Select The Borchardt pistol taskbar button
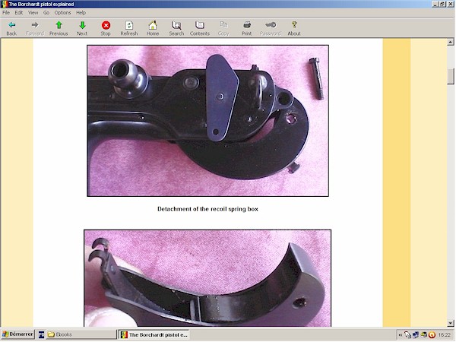The image size is (456, 342). tap(154, 334)
